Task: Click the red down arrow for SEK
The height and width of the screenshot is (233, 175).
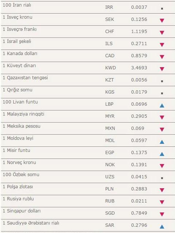Action: [x=162, y=20]
